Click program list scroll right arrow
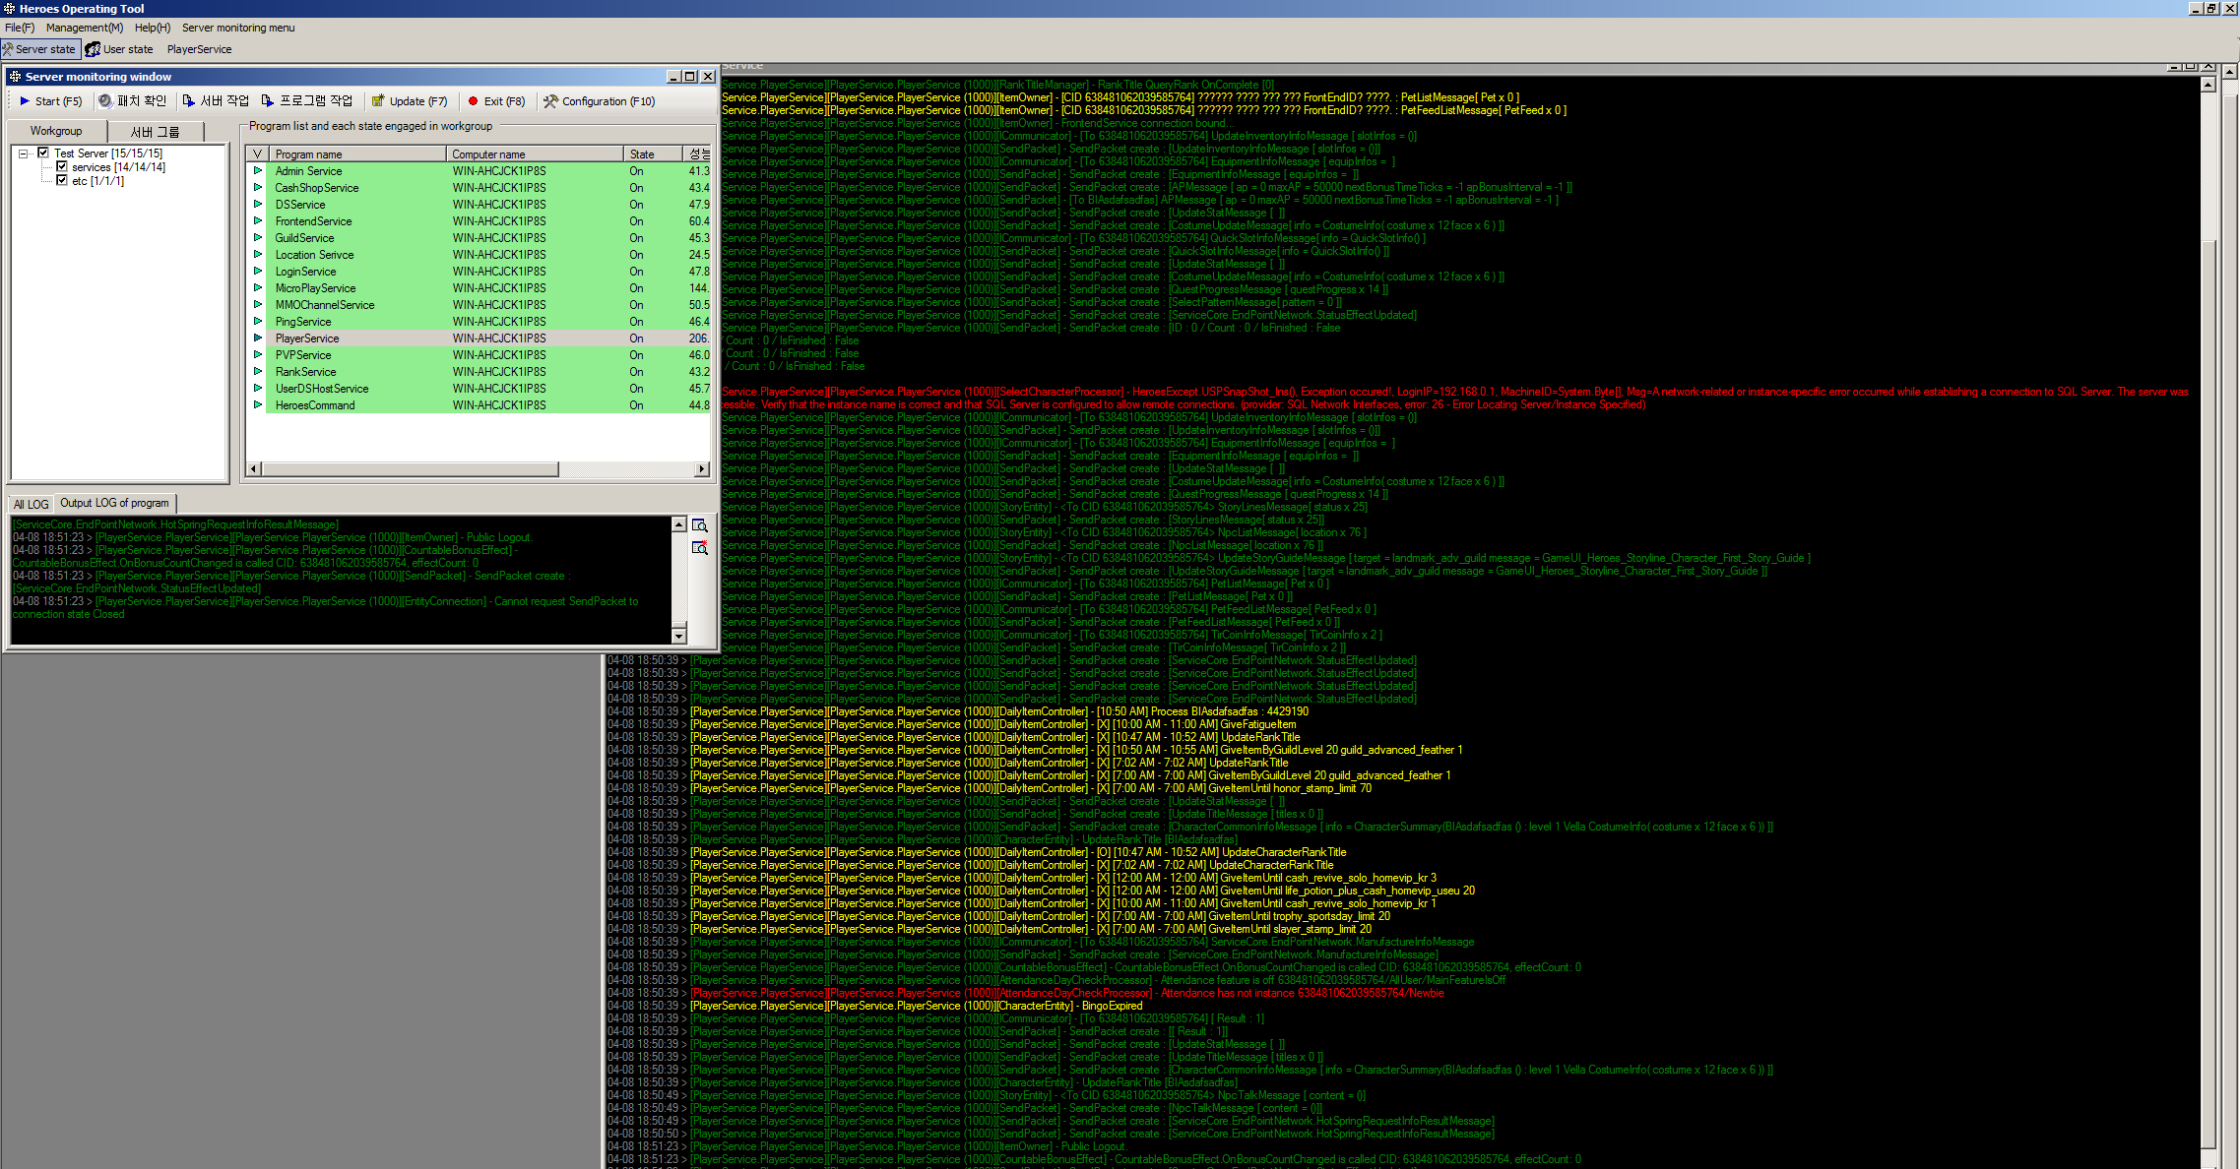2240x1169 pixels. [702, 469]
